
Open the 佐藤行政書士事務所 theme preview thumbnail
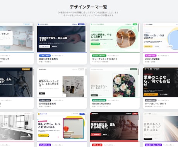pyautogui.click(x=62, y=38)
